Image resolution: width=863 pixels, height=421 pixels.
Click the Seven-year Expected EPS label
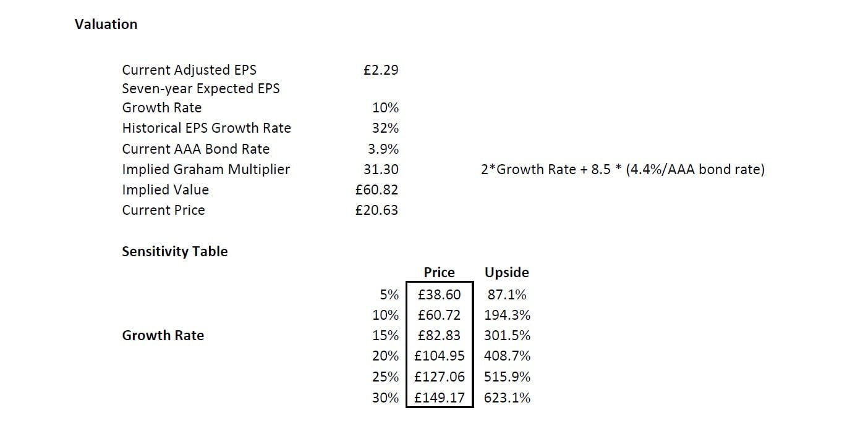click(201, 88)
